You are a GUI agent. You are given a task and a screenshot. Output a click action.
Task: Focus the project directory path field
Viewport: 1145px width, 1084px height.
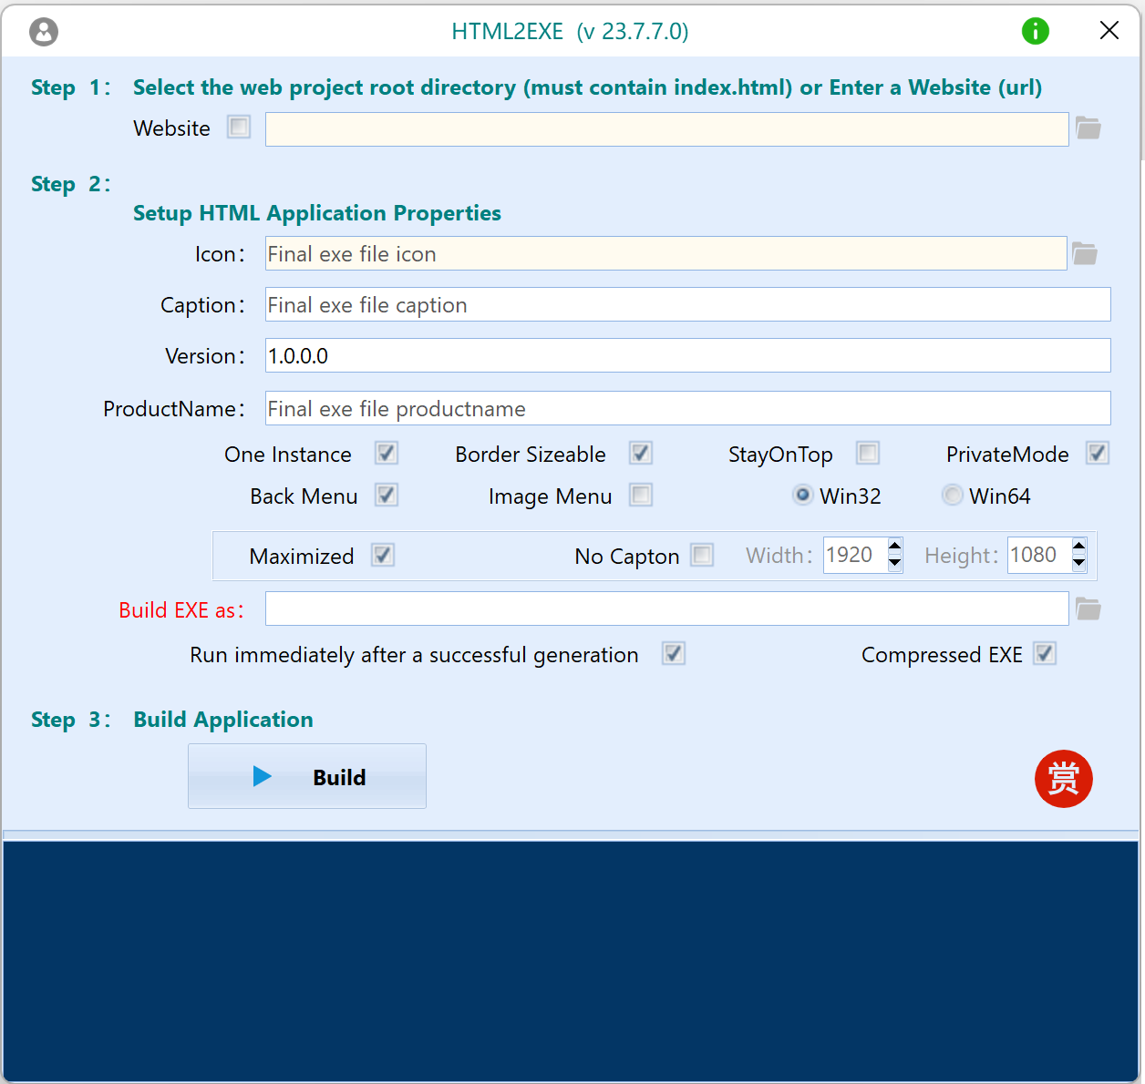667,129
